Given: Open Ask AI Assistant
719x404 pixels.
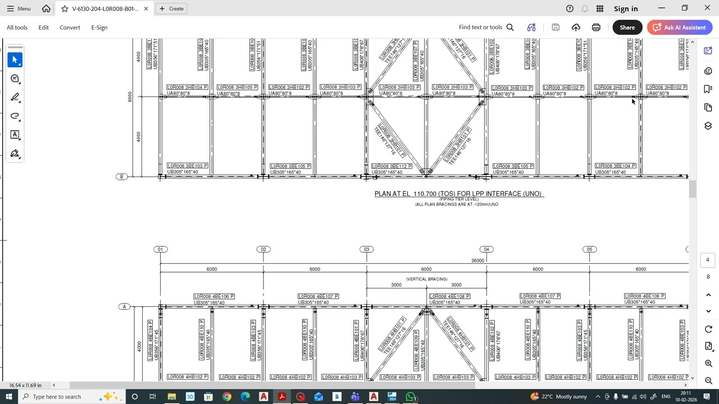Looking at the screenshot, I should (x=680, y=27).
